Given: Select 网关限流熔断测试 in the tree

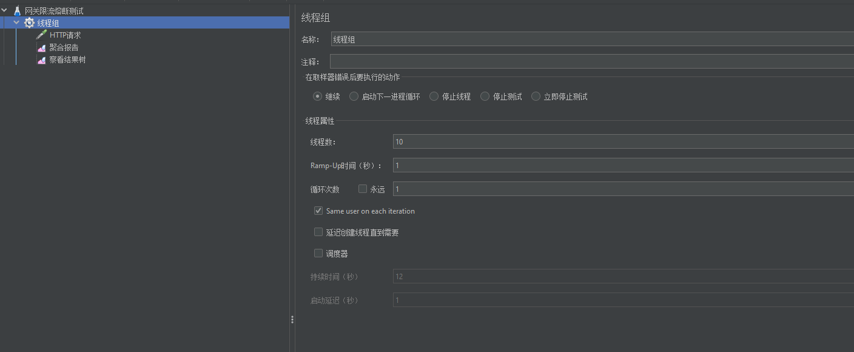Looking at the screenshot, I should click(54, 11).
